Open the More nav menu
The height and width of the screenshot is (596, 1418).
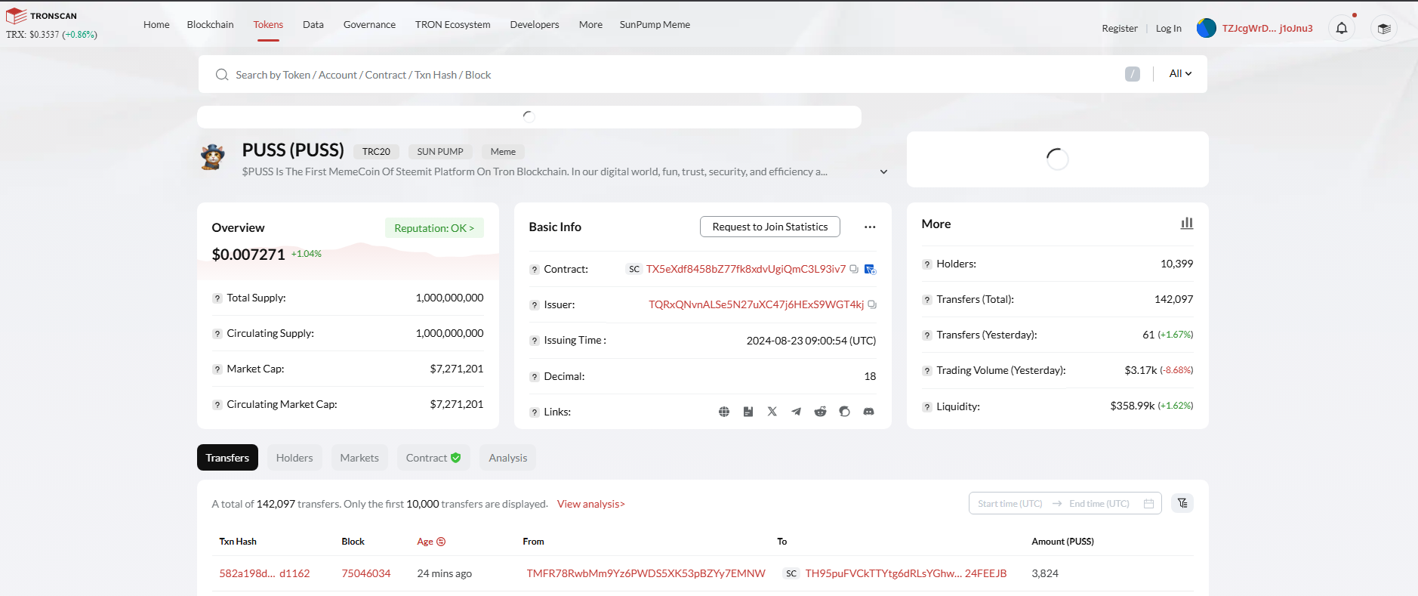(590, 24)
